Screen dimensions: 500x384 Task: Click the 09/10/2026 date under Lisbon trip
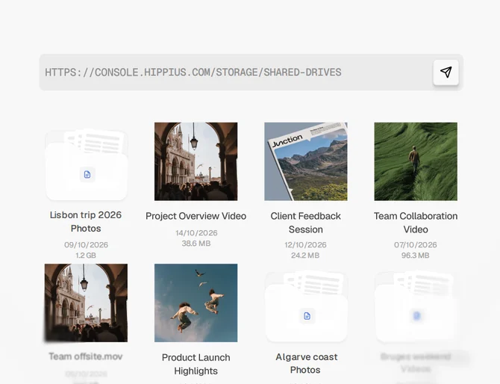86,245
